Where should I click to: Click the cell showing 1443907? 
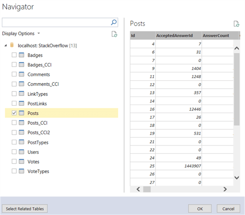point(178,166)
